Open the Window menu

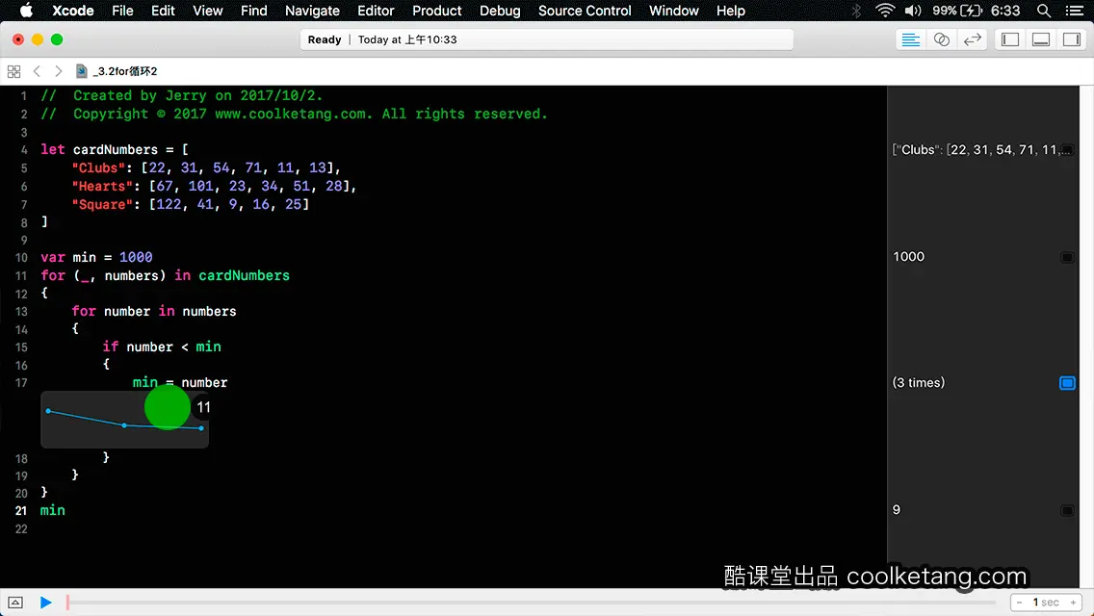click(673, 11)
